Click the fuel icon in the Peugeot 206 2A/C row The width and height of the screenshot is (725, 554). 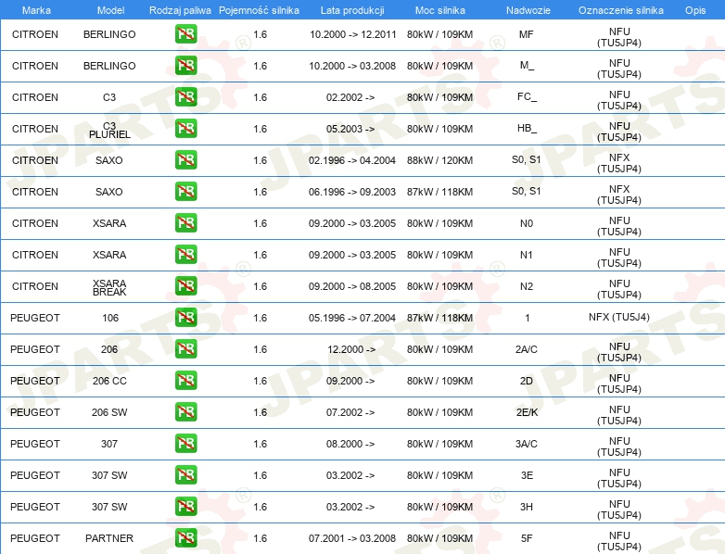[x=185, y=349]
